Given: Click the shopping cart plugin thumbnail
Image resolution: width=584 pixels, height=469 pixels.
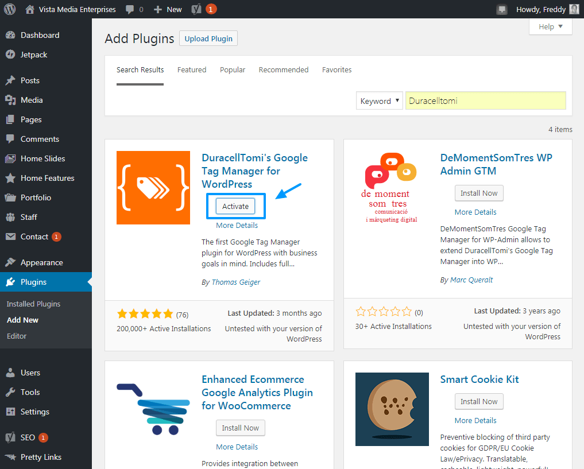Looking at the screenshot, I should pyautogui.click(x=153, y=409).
